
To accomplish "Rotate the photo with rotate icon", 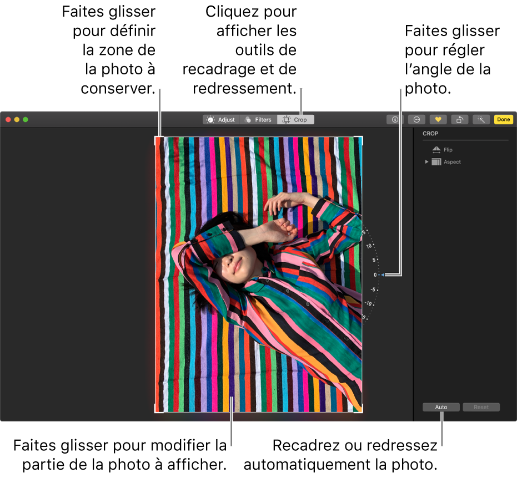I will coord(460,120).
